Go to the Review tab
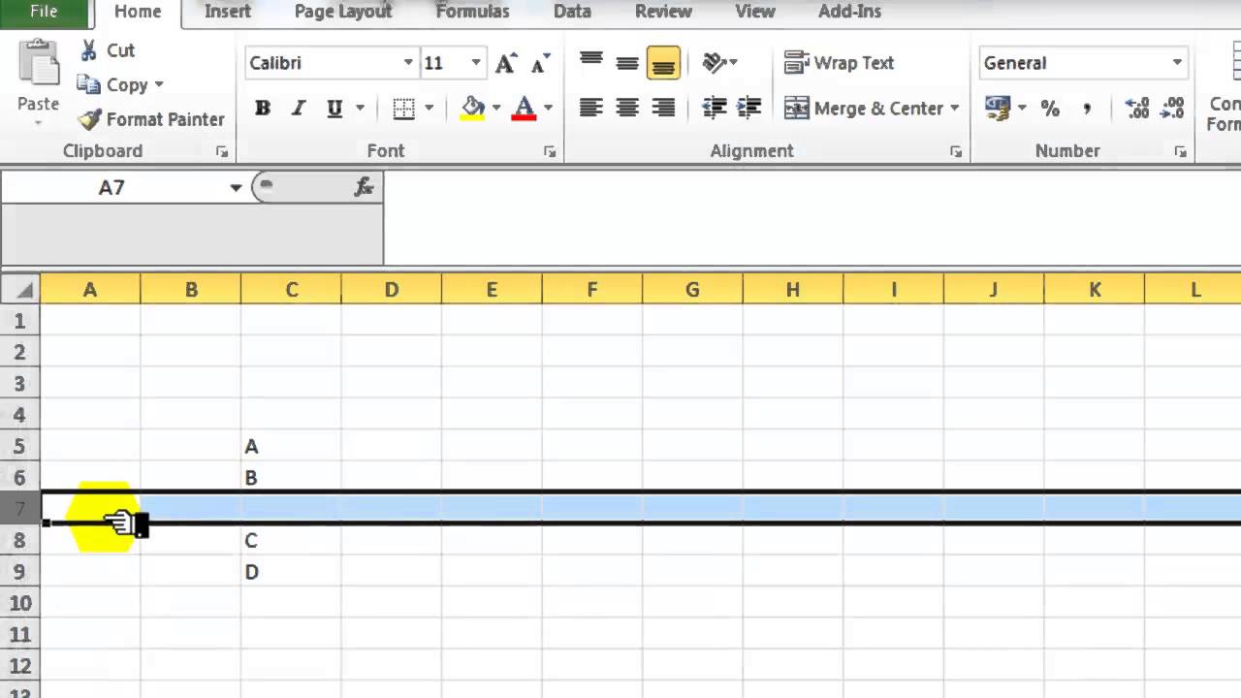This screenshot has height=698, width=1241. coord(663,12)
